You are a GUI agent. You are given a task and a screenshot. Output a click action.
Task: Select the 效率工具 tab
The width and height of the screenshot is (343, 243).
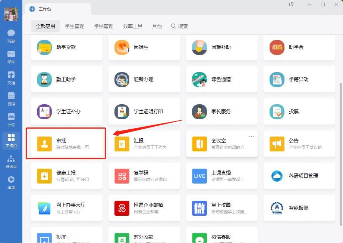[133, 26]
